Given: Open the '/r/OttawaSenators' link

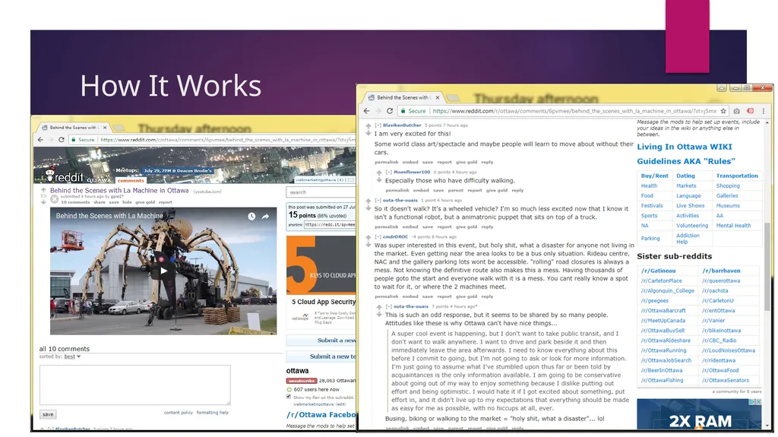Looking at the screenshot, I should pos(726,381).
